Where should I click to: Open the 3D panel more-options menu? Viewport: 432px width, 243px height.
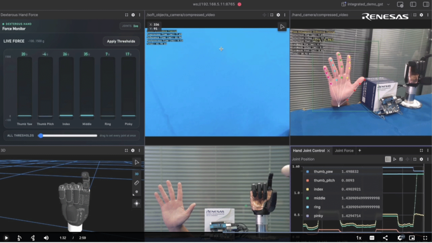coord(139,150)
